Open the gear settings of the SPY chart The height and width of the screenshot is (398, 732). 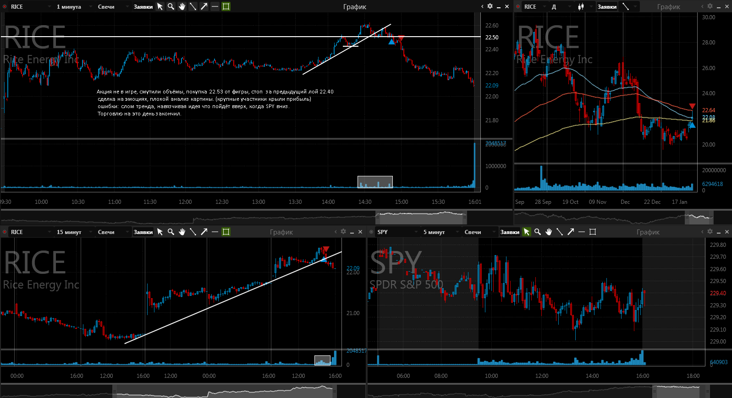coord(710,232)
